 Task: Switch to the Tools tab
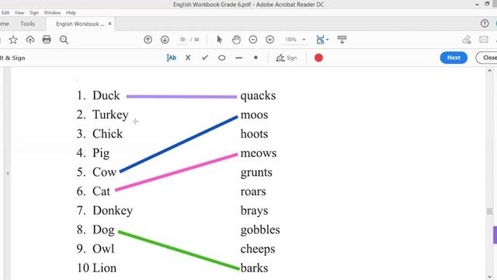pyautogui.click(x=28, y=24)
